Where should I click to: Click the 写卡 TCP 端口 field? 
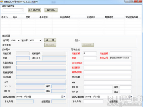click(x=126, y=87)
